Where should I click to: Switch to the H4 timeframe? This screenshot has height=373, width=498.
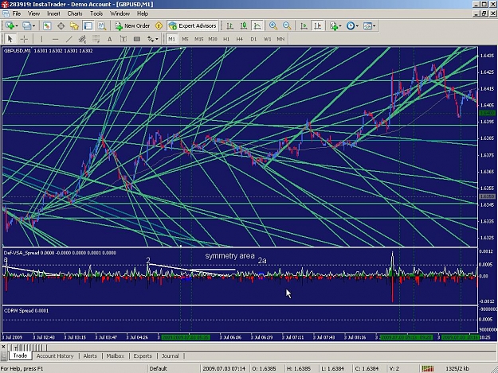click(x=240, y=39)
